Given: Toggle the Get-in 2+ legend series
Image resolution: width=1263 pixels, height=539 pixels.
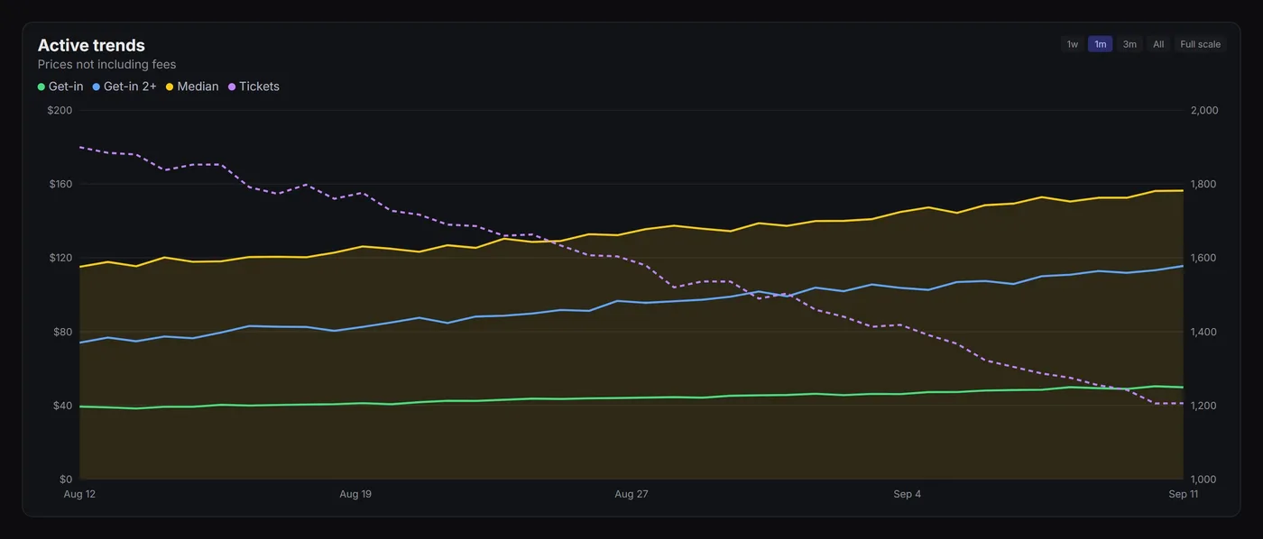Looking at the screenshot, I should (x=124, y=87).
